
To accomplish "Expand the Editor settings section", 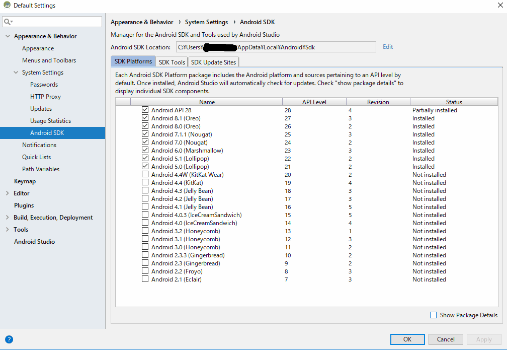I will click(8, 193).
